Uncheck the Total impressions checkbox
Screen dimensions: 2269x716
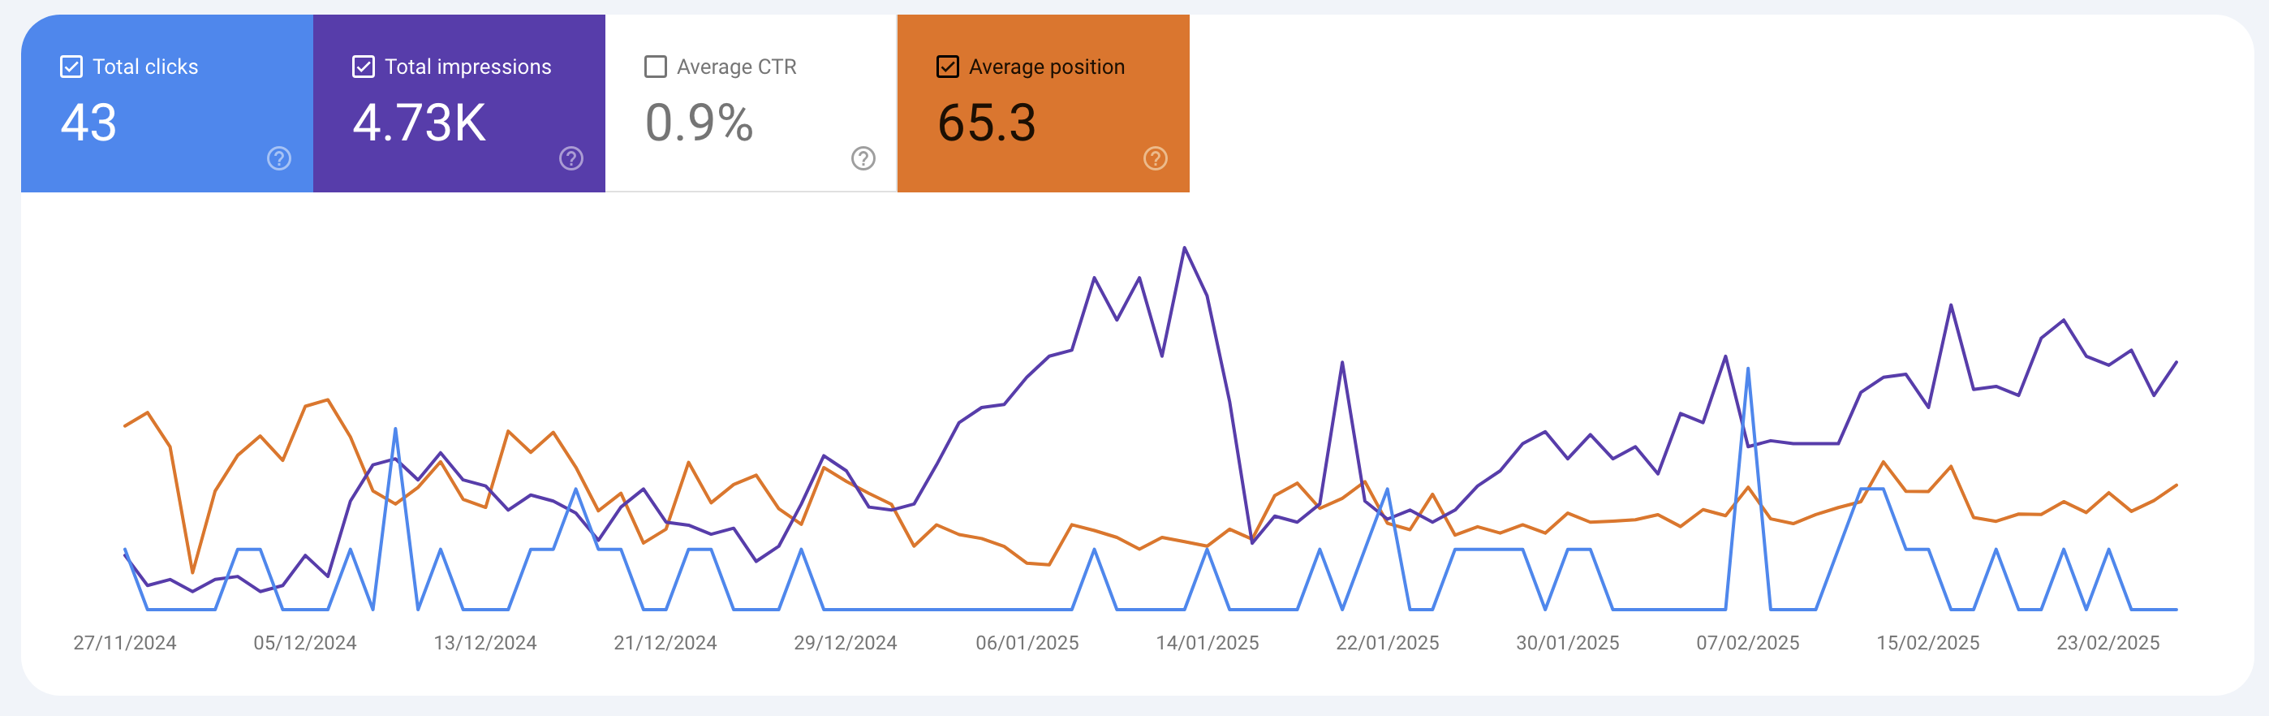click(363, 67)
